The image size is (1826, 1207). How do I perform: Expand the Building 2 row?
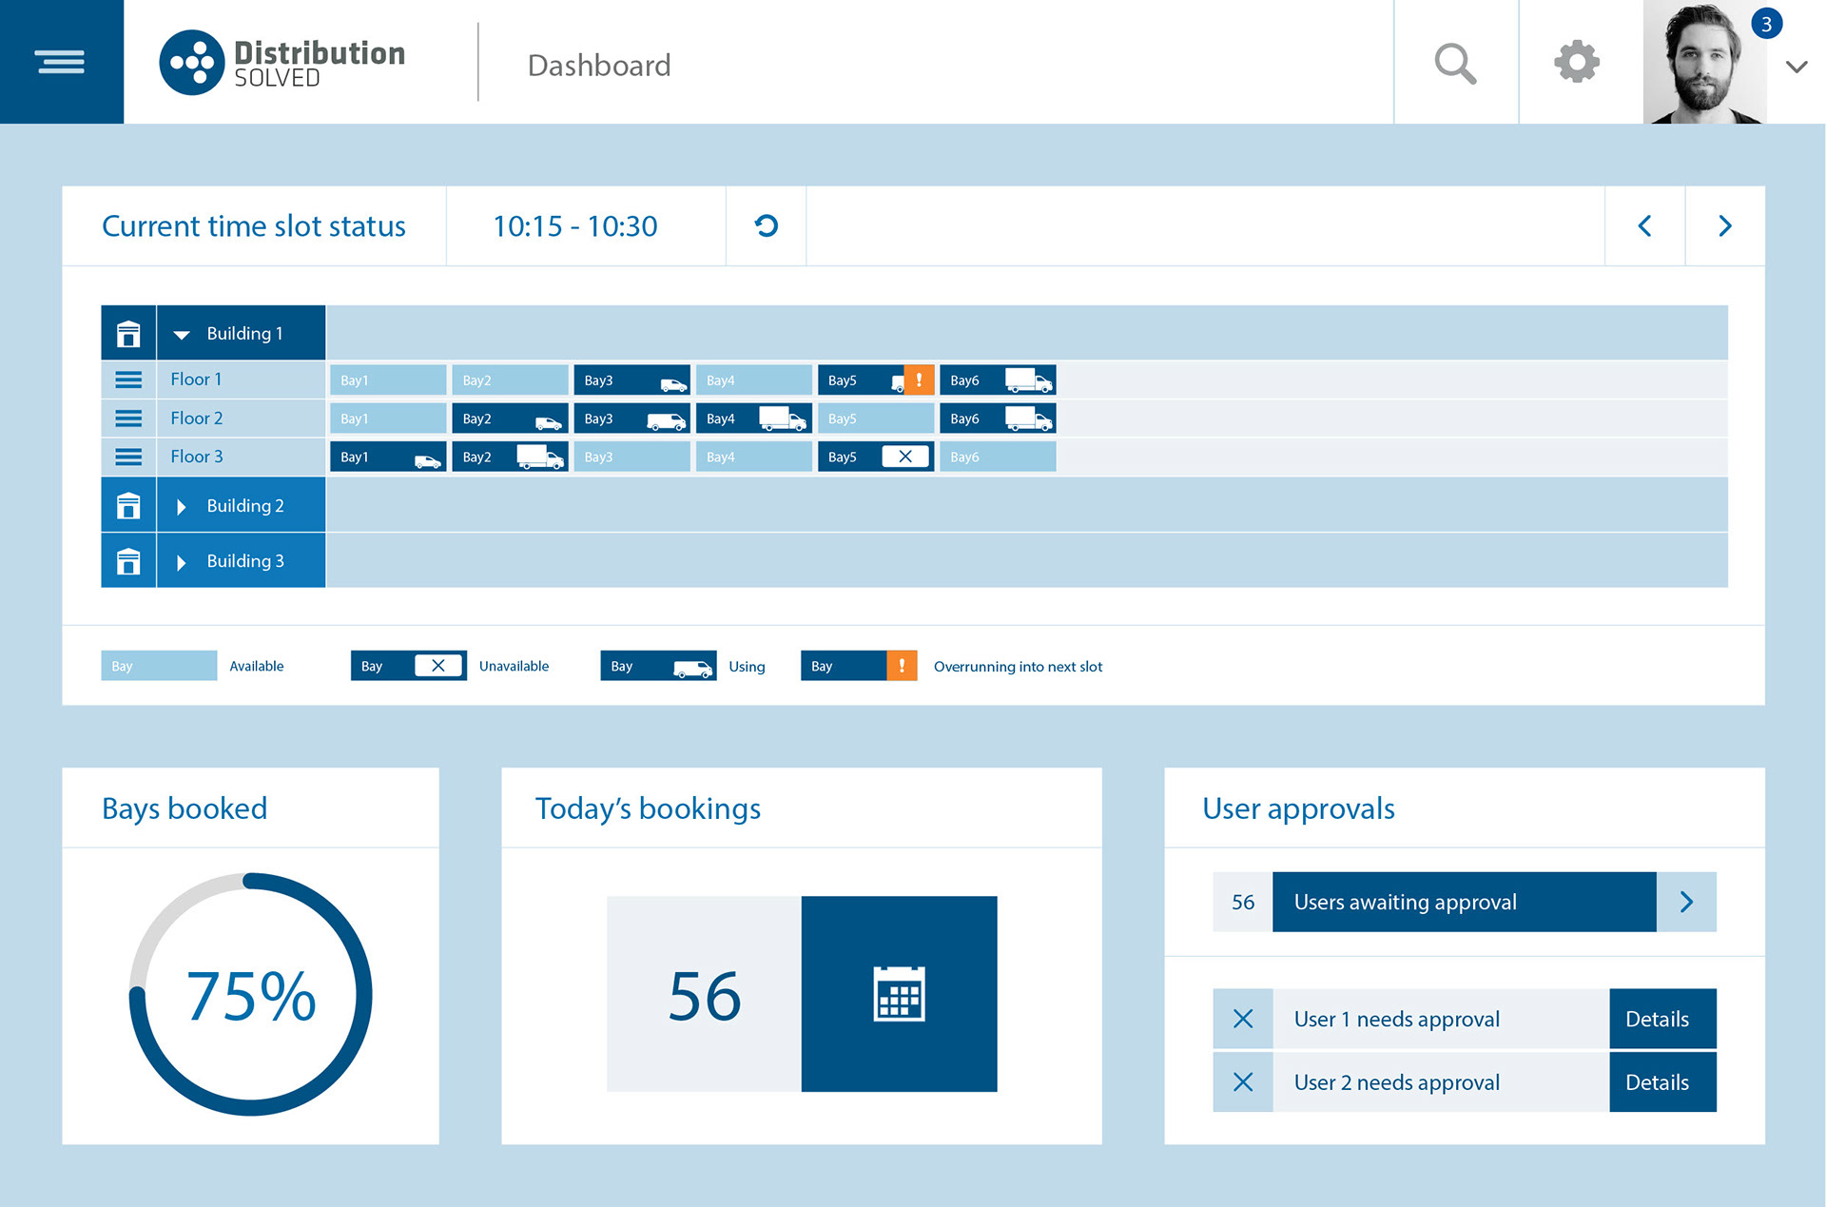[182, 507]
